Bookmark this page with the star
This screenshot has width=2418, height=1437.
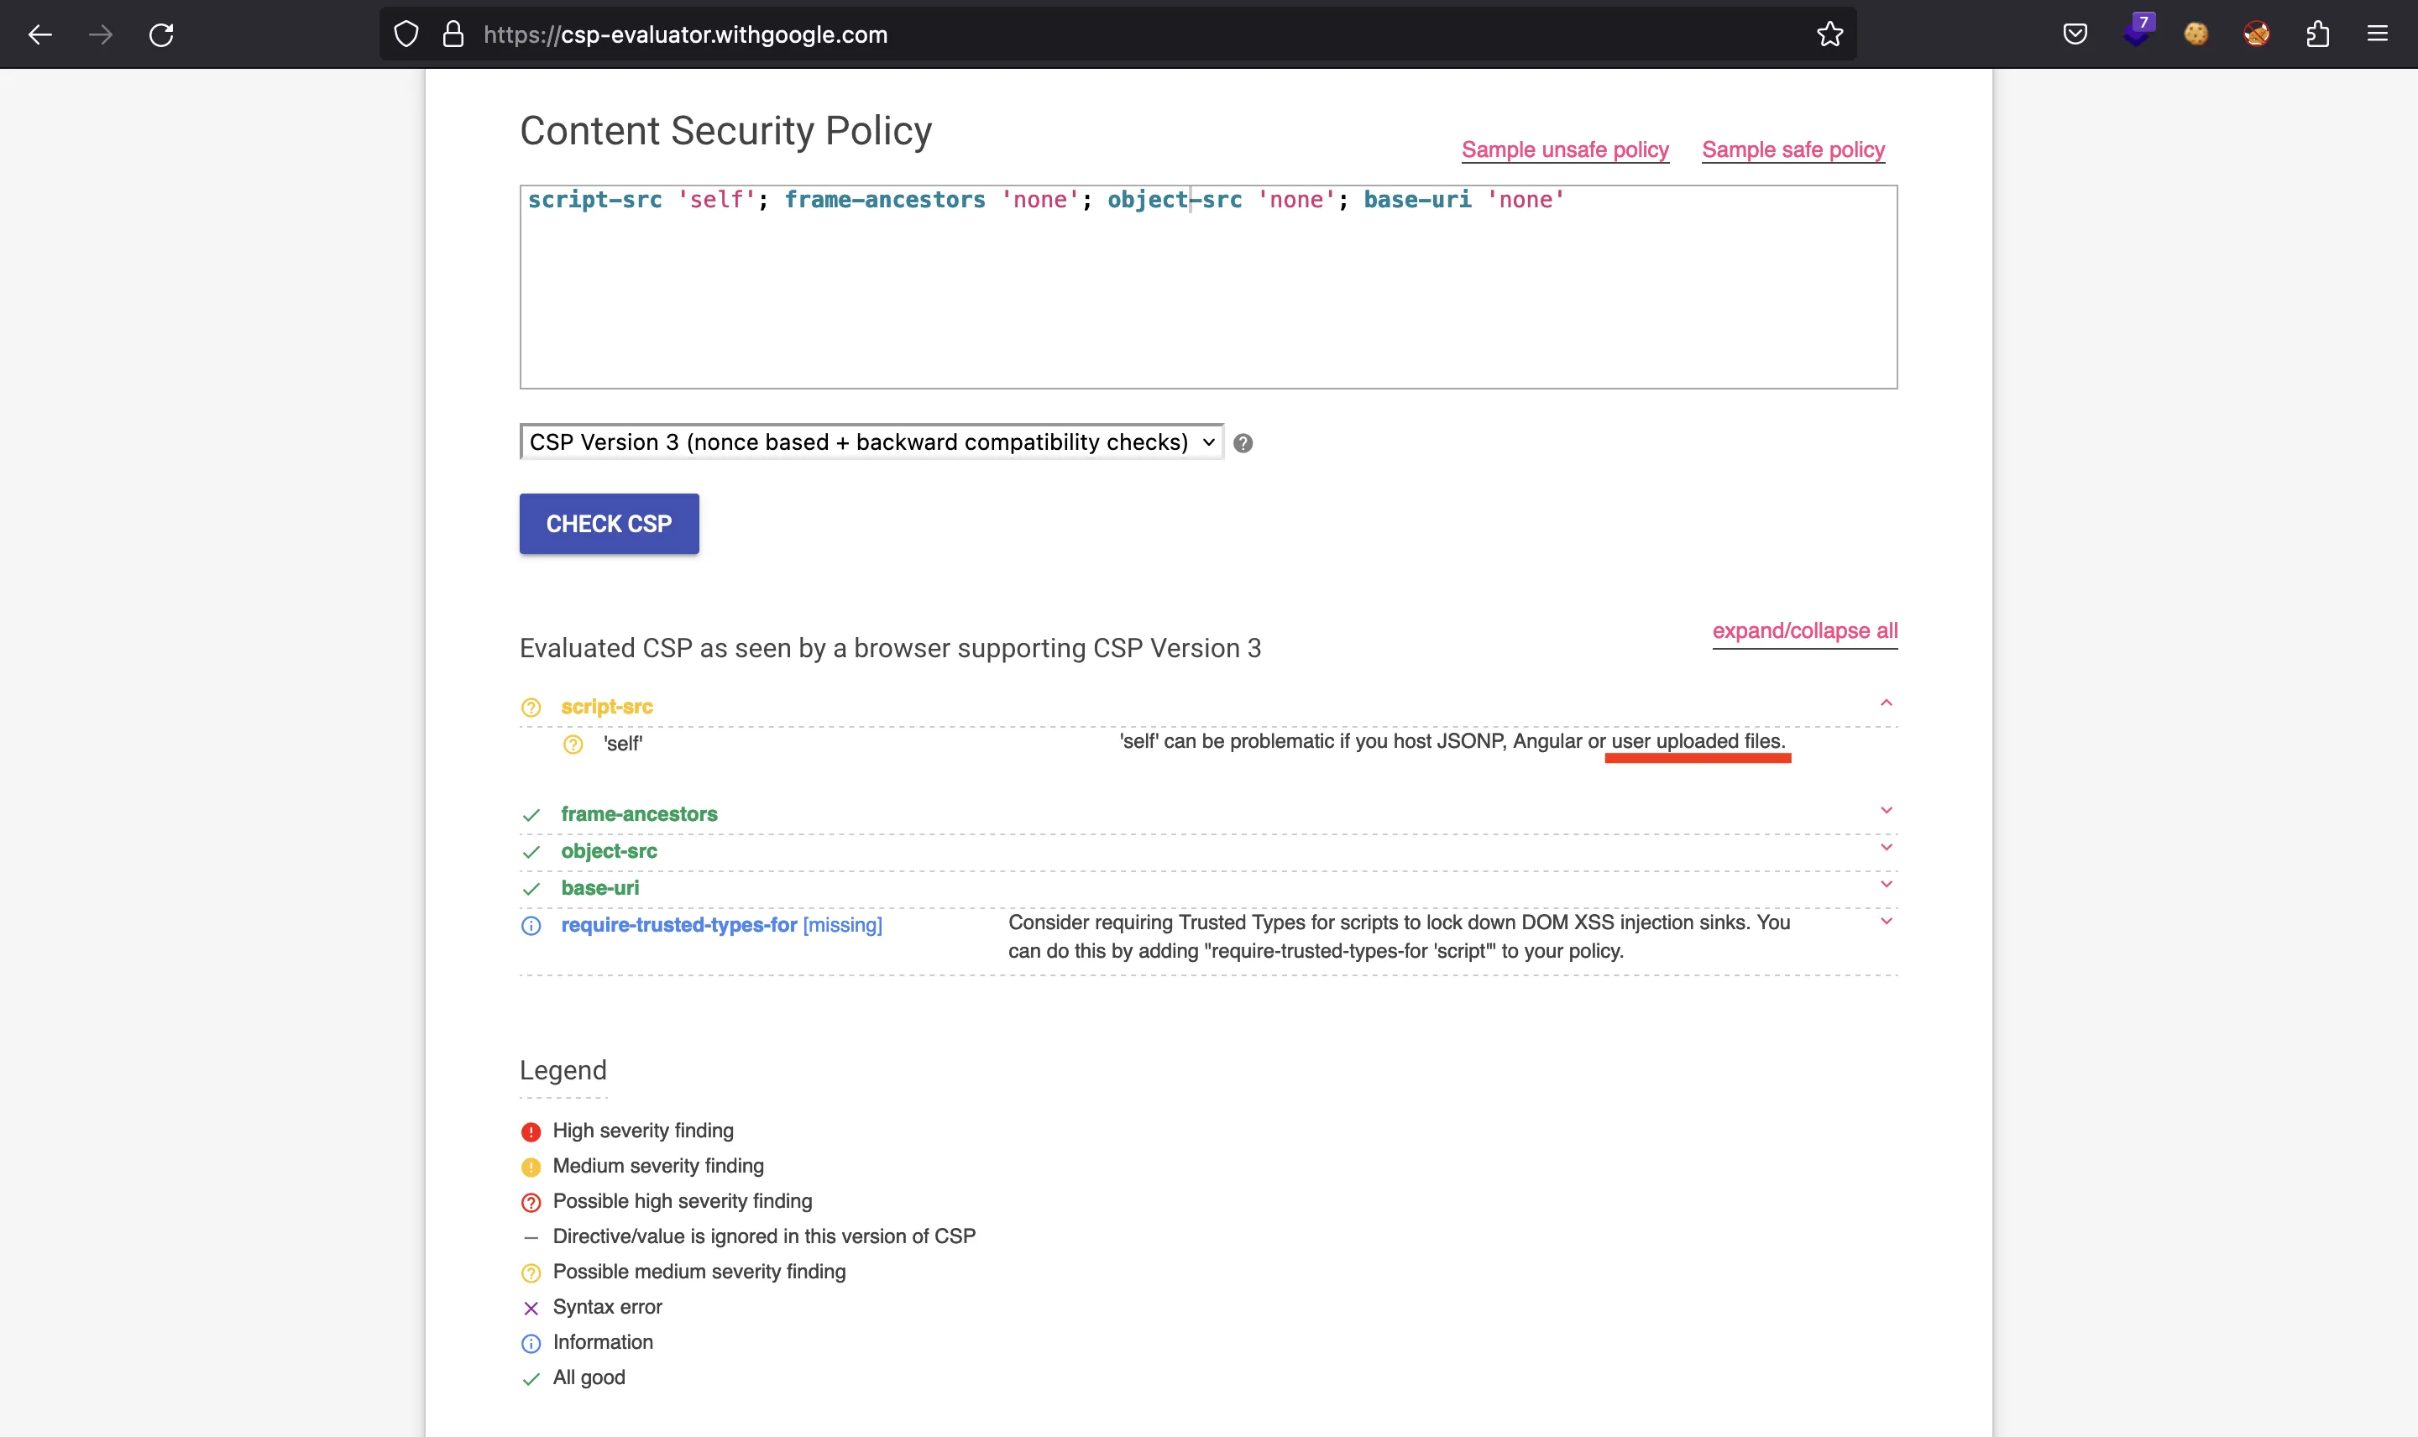[1829, 35]
